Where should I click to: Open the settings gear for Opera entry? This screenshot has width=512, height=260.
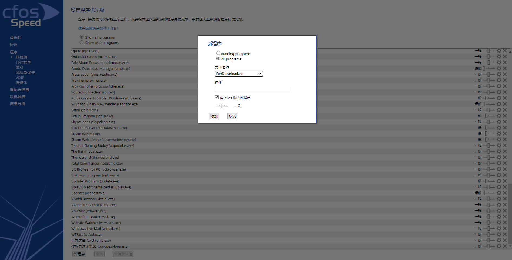tap(498, 51)
